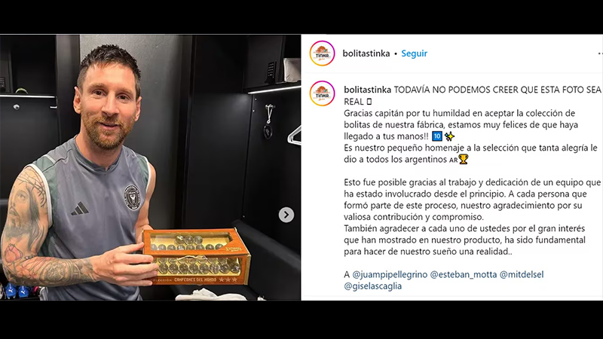Follow bolitastinka via the Seguir button
The width and height of the screenshot is (603, 339).
(x=414, y=53)
